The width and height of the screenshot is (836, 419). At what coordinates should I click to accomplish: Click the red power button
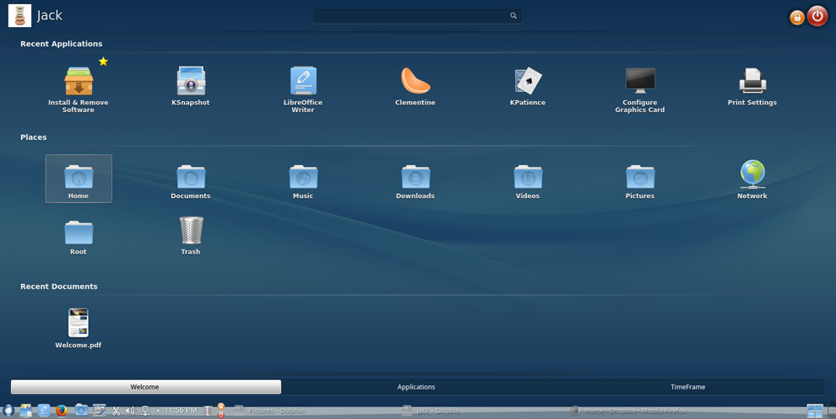[817, 16]
